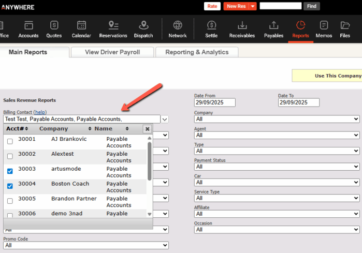This screenshot has height=253, width=362.
Task: Expand the Payment Status dropdown
Action: (277, 167)
